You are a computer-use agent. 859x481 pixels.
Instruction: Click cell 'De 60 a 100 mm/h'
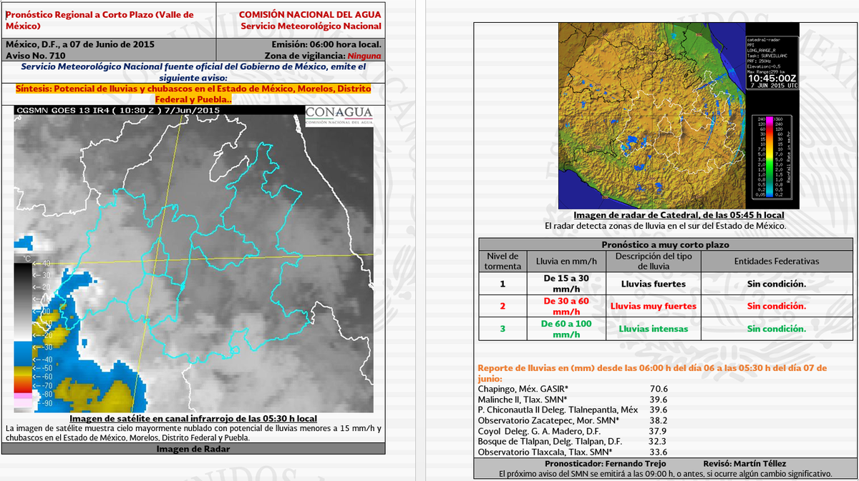[566, 329]
